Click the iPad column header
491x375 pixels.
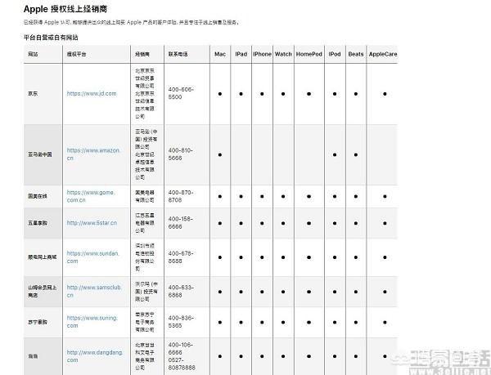(241, 54)
